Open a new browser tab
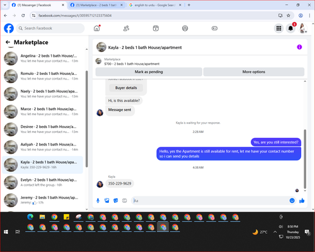Viewport: 315px width, 252px height. pyautogui.click(x=189, y=5)
